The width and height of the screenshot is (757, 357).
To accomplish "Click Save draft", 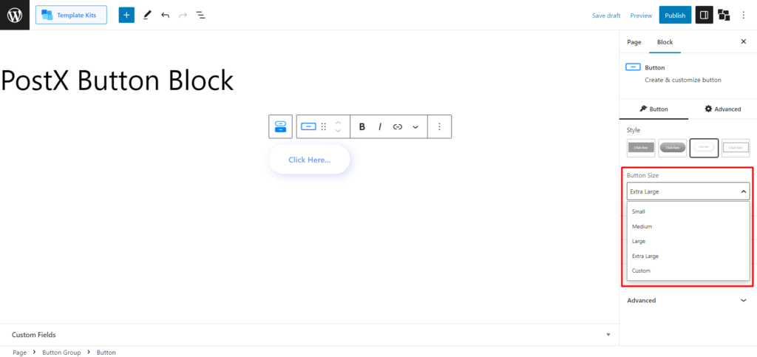I will (x=606, y=16).
